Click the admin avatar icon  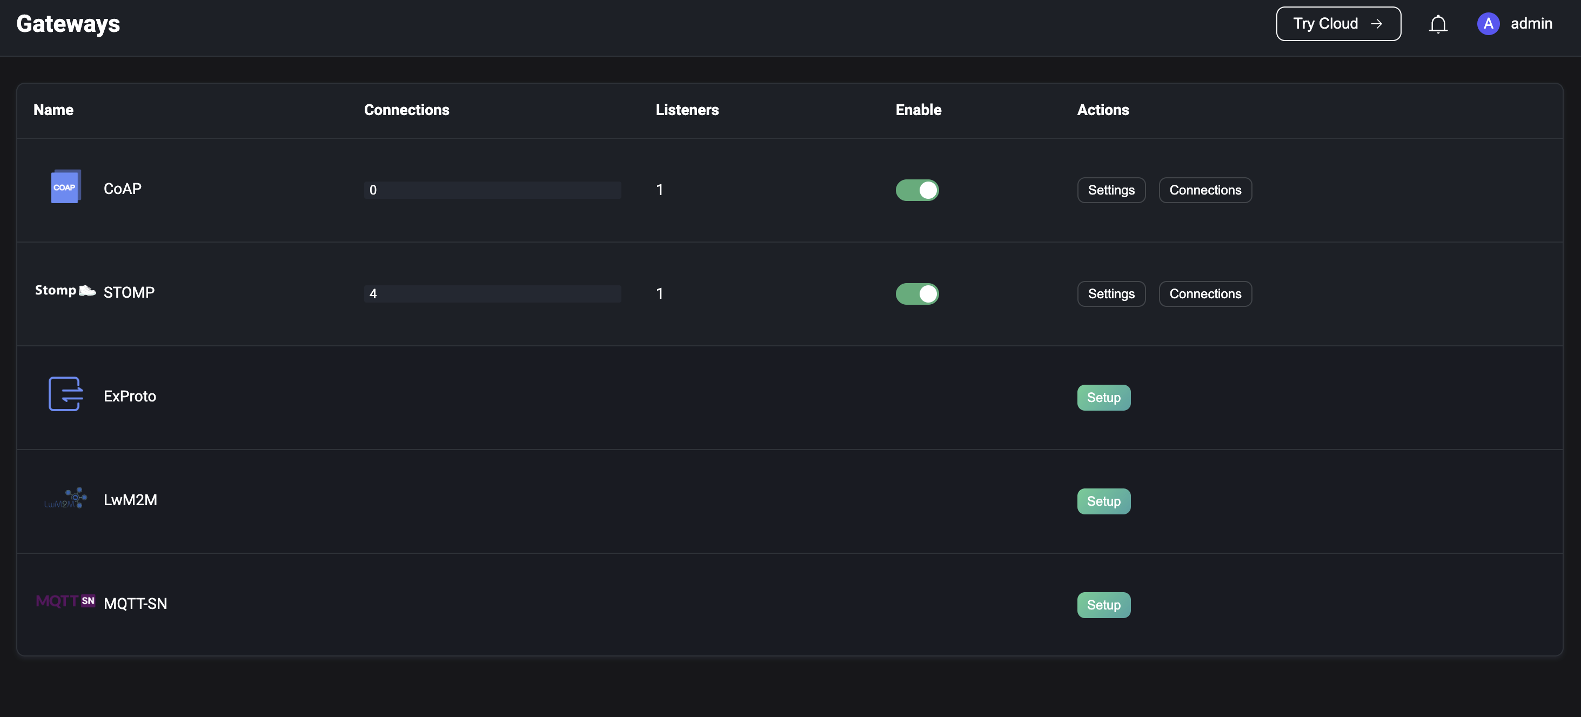pos(1488,24)
